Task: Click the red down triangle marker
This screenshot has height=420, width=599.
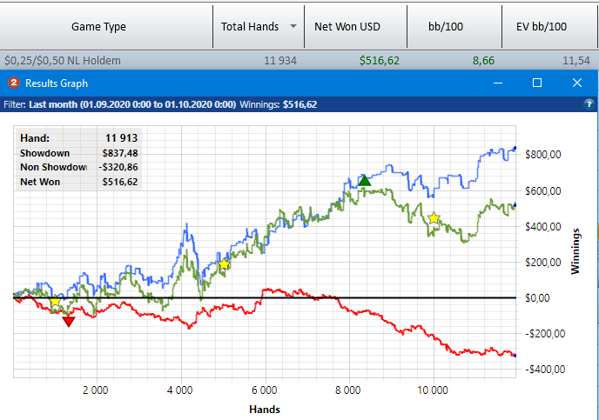Action: click(69, 322)
